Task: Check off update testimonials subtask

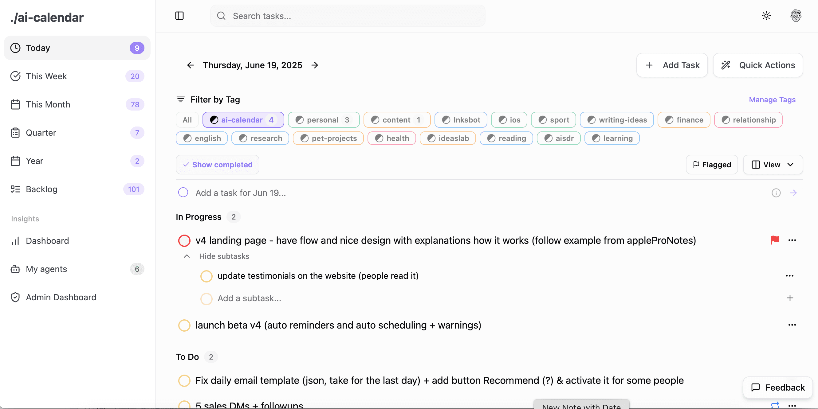Action: click(206, 276)
